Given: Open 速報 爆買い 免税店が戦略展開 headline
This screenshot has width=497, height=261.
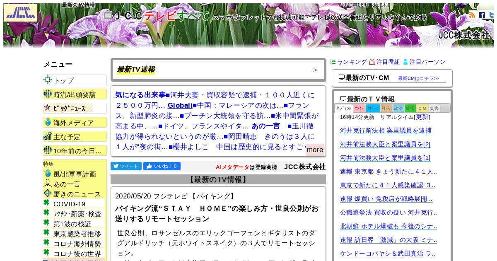Looking at the screenshot, I should [x=386, y=199].
